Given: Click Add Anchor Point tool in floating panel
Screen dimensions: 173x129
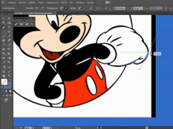Looking at the screenshot, I should coord(21,24).
